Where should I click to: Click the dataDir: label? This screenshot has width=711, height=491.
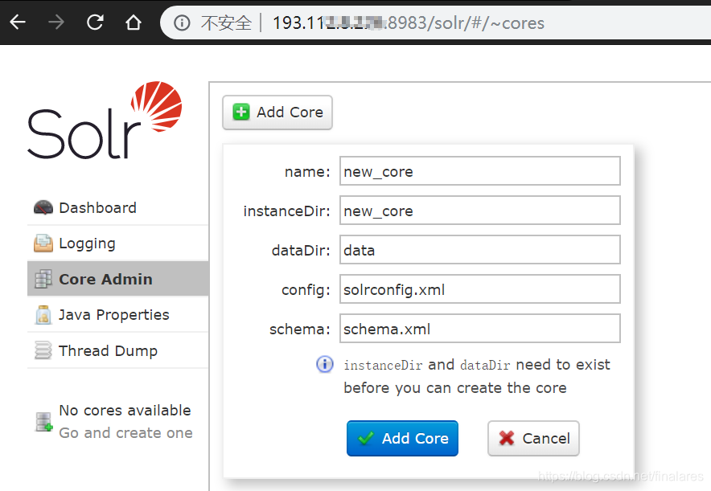pos(301,251)
